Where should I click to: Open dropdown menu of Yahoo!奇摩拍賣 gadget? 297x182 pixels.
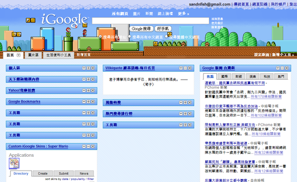pos(84,91)
